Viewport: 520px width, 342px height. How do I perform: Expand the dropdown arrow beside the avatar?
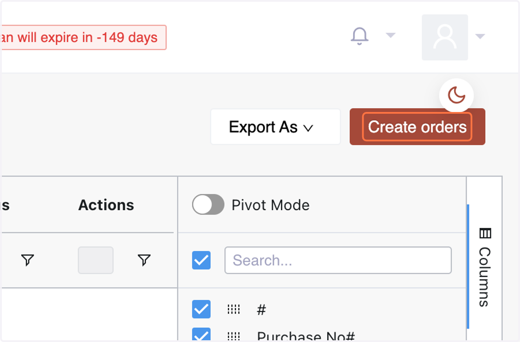(x=480, y=37)
